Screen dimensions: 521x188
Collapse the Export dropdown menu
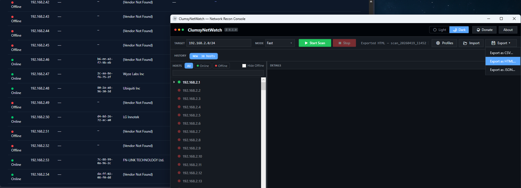point(501,43)
